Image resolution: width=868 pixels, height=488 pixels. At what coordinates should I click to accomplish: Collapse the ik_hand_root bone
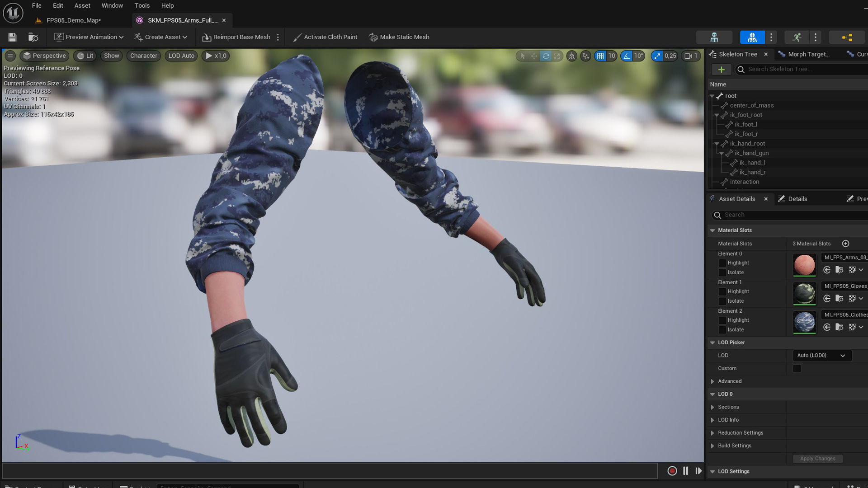(x=717, y=144)
